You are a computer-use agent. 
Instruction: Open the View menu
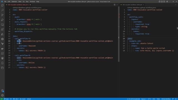coord(20,2)
